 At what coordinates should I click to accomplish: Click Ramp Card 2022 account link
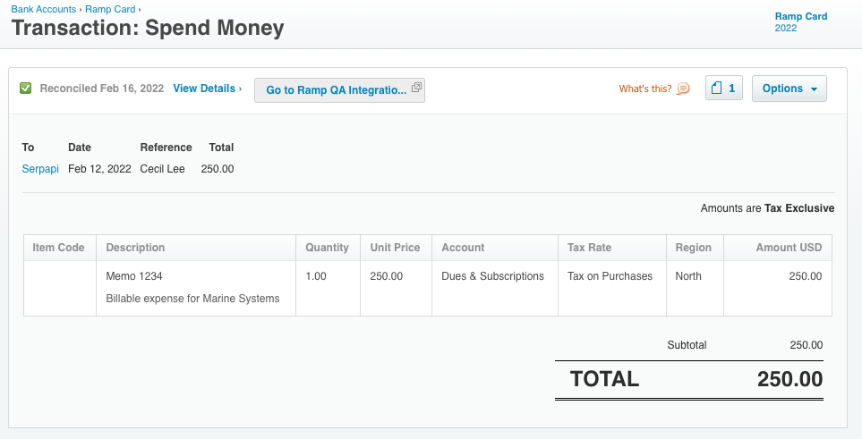pos(801,22)
